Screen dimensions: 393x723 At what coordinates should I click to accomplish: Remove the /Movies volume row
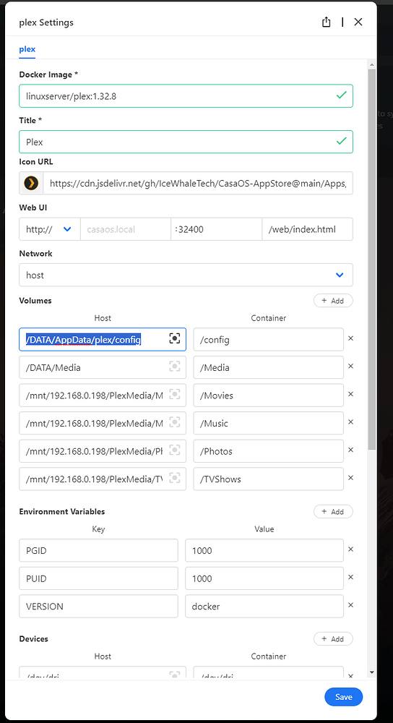point(350,394)
